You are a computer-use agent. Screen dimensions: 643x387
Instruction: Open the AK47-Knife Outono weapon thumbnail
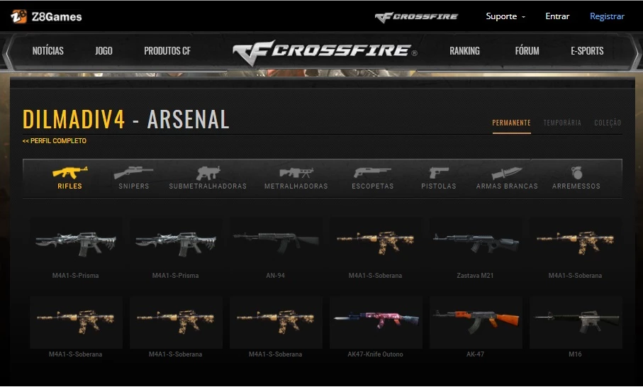(x=376, y=322)
